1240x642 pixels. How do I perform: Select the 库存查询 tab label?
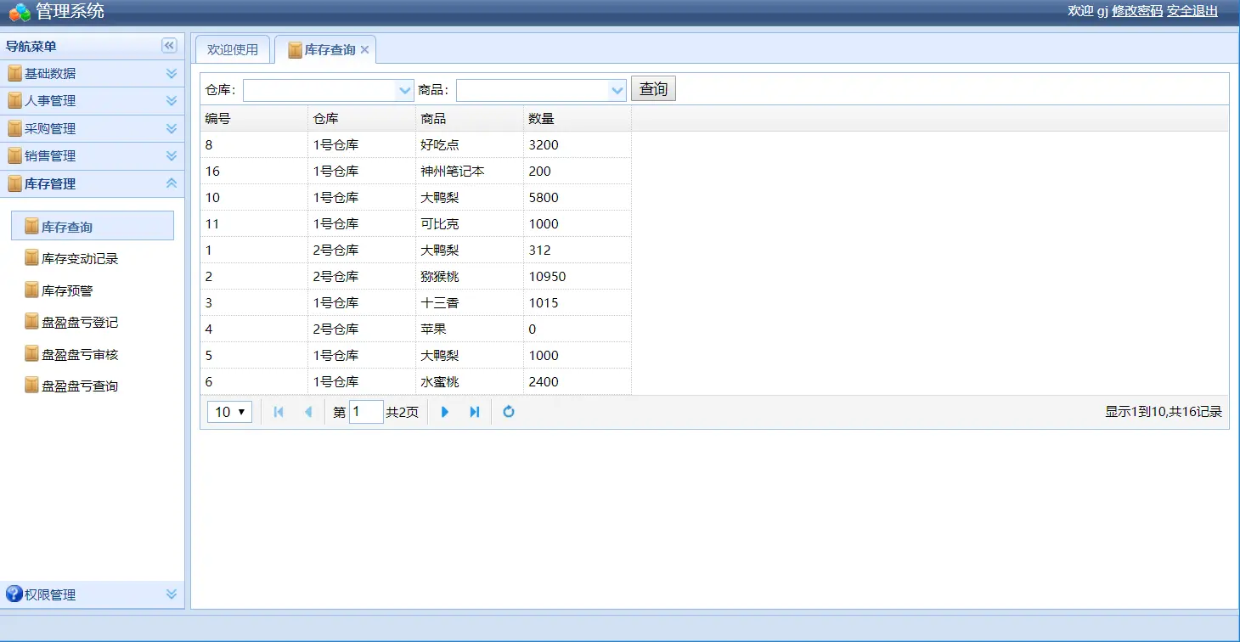pyautogui.click(x=330, y=50)
